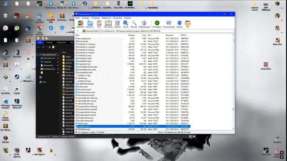
Task: Select file estrella.png
Action: pos(83,78)
